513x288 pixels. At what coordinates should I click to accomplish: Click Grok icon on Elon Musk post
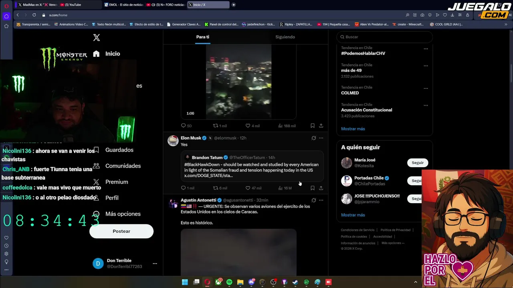tap(313, 138)
